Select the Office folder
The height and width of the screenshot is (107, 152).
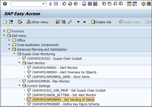21,40
